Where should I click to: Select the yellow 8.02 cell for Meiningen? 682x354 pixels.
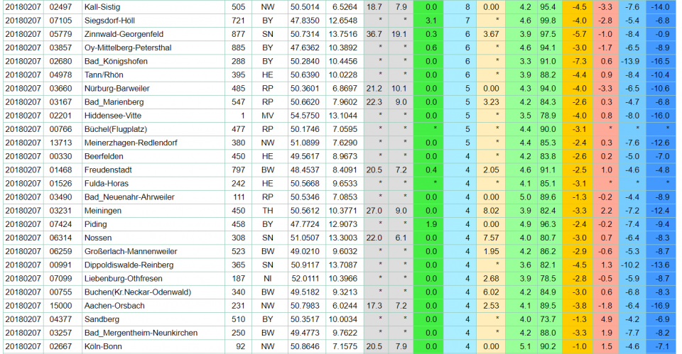(x=490, y=211)
